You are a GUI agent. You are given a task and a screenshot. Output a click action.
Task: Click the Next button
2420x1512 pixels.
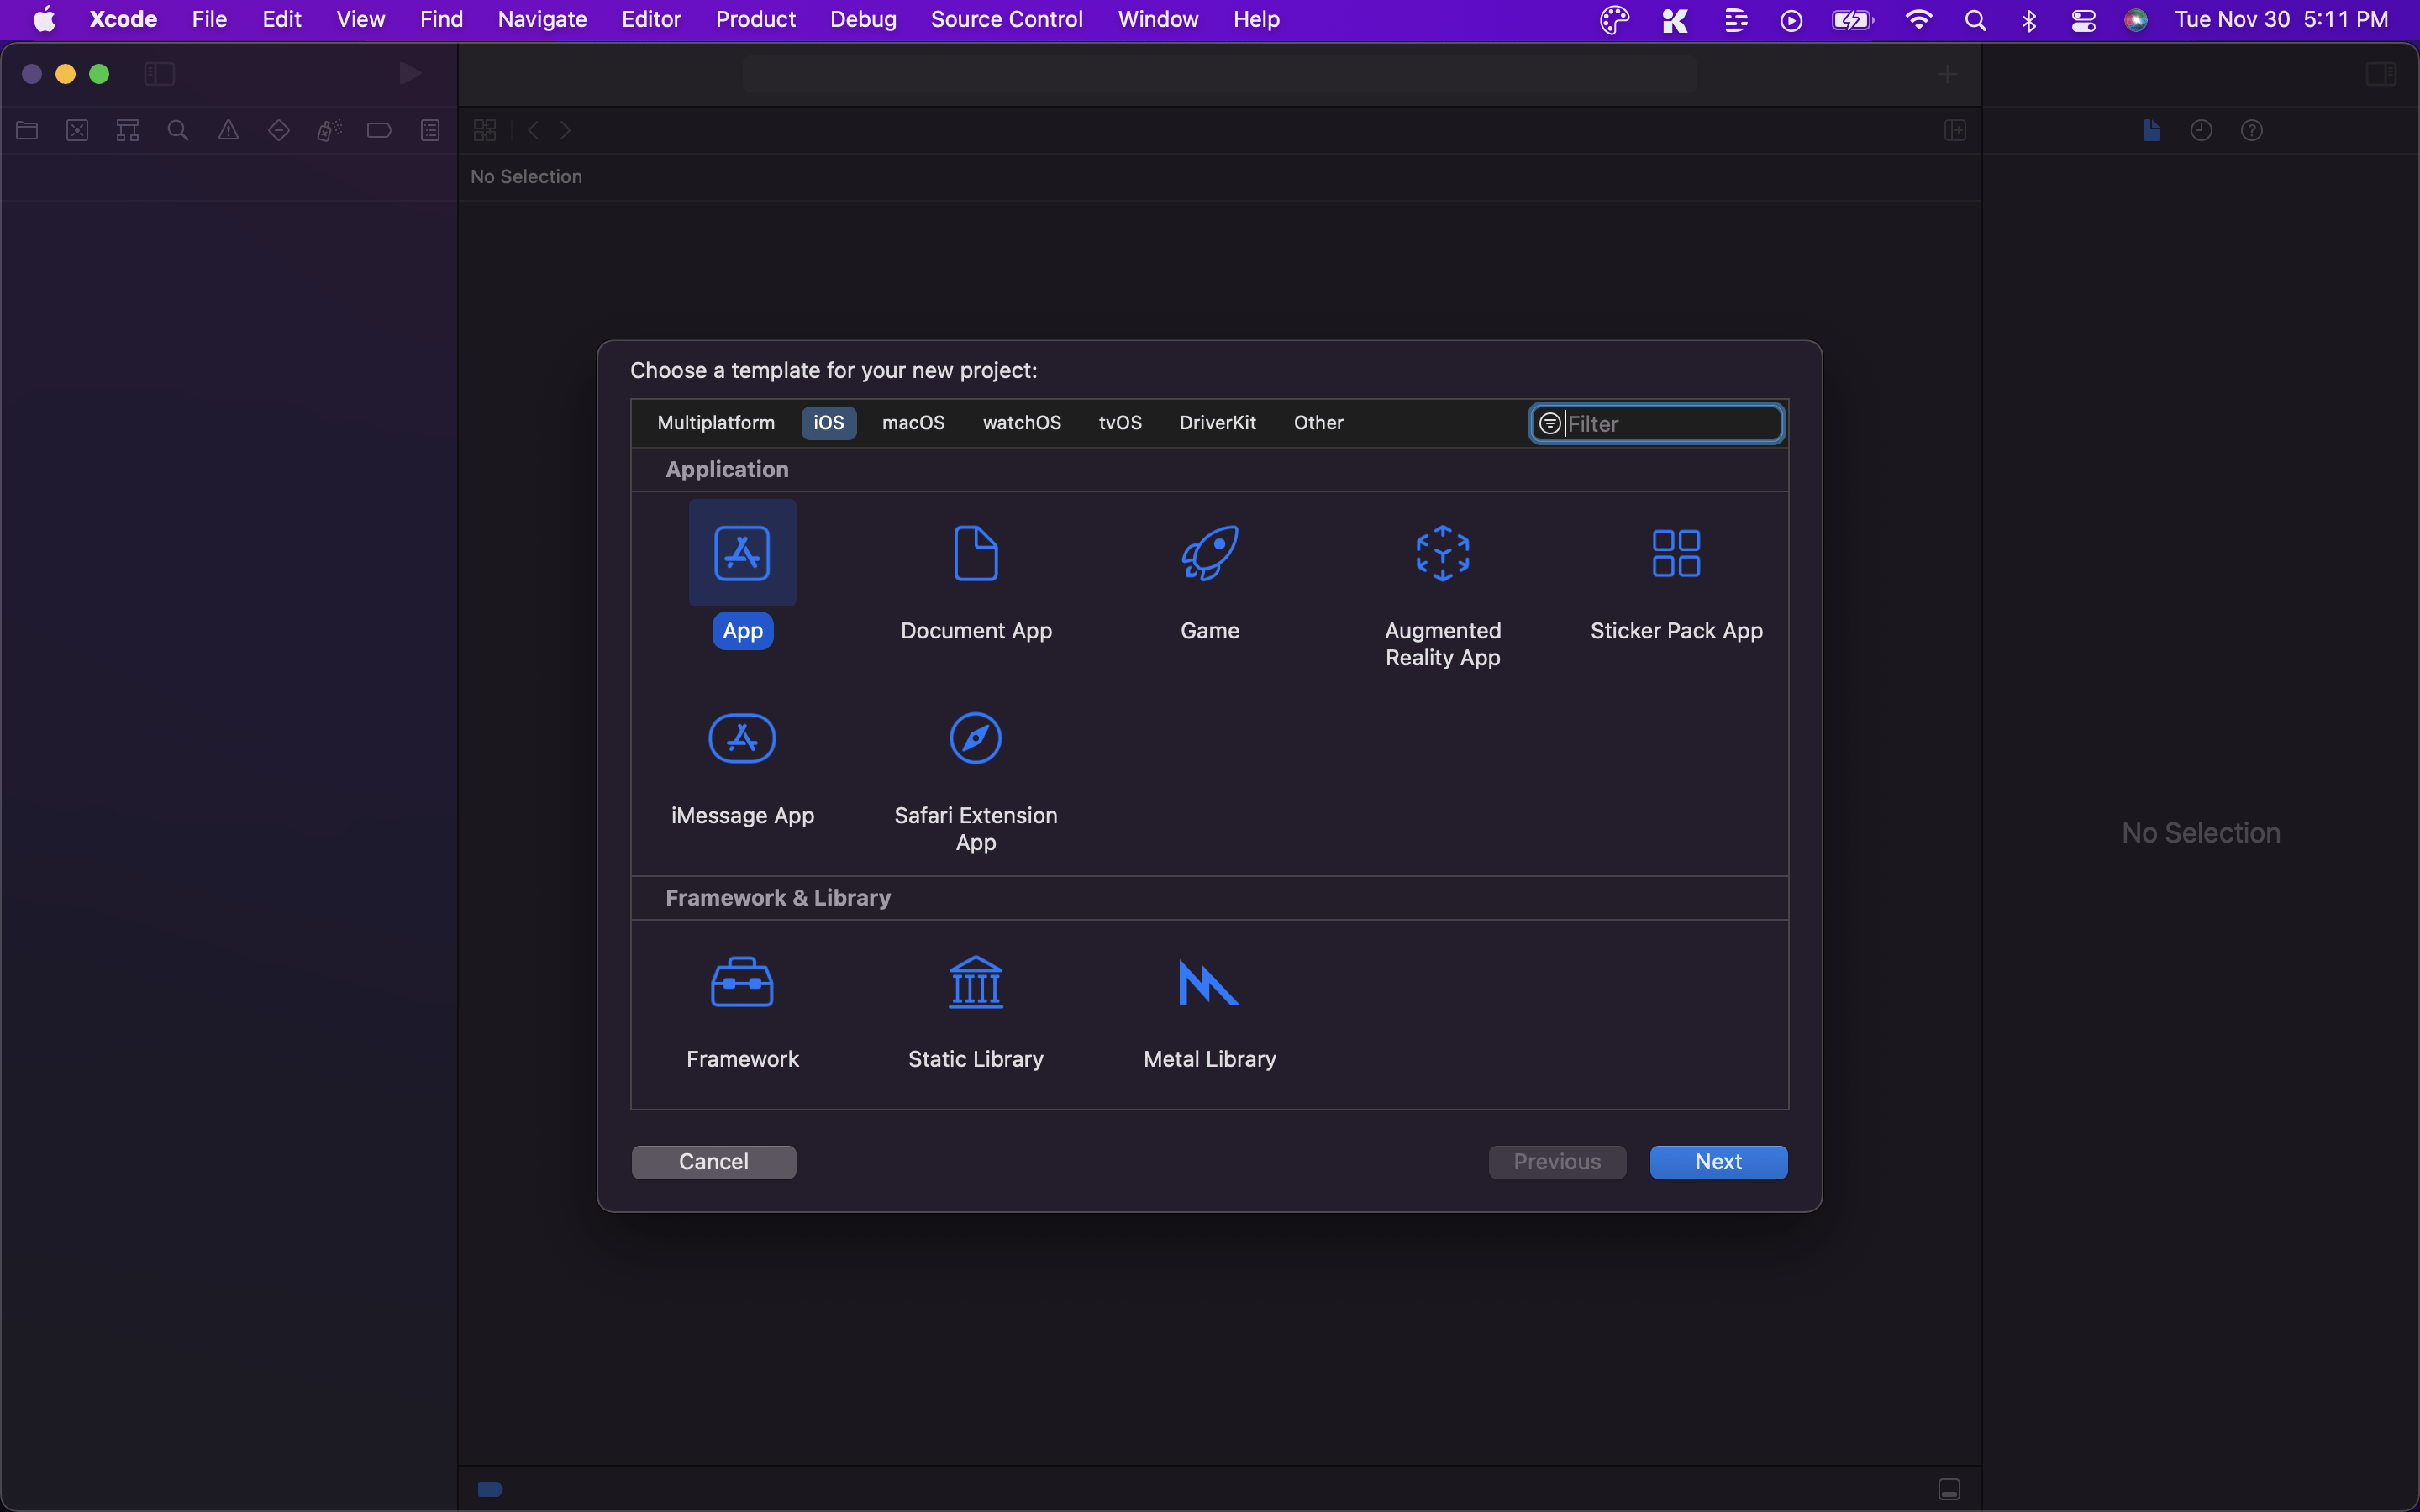[x=1717, y=1162]
